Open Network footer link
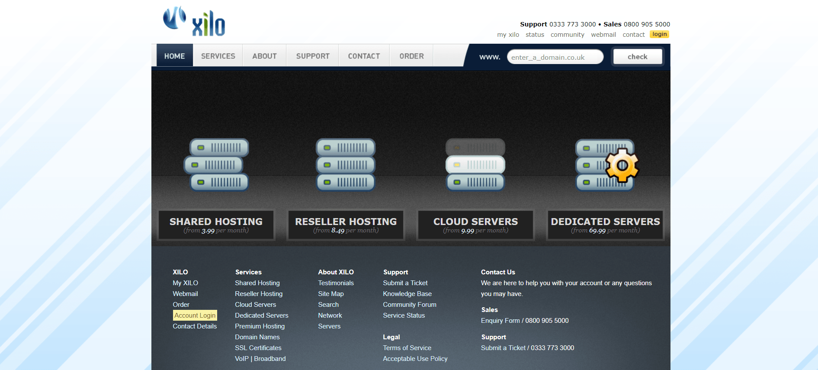Image resolution: width=818 pixels, height=370 pixels. 330,315
